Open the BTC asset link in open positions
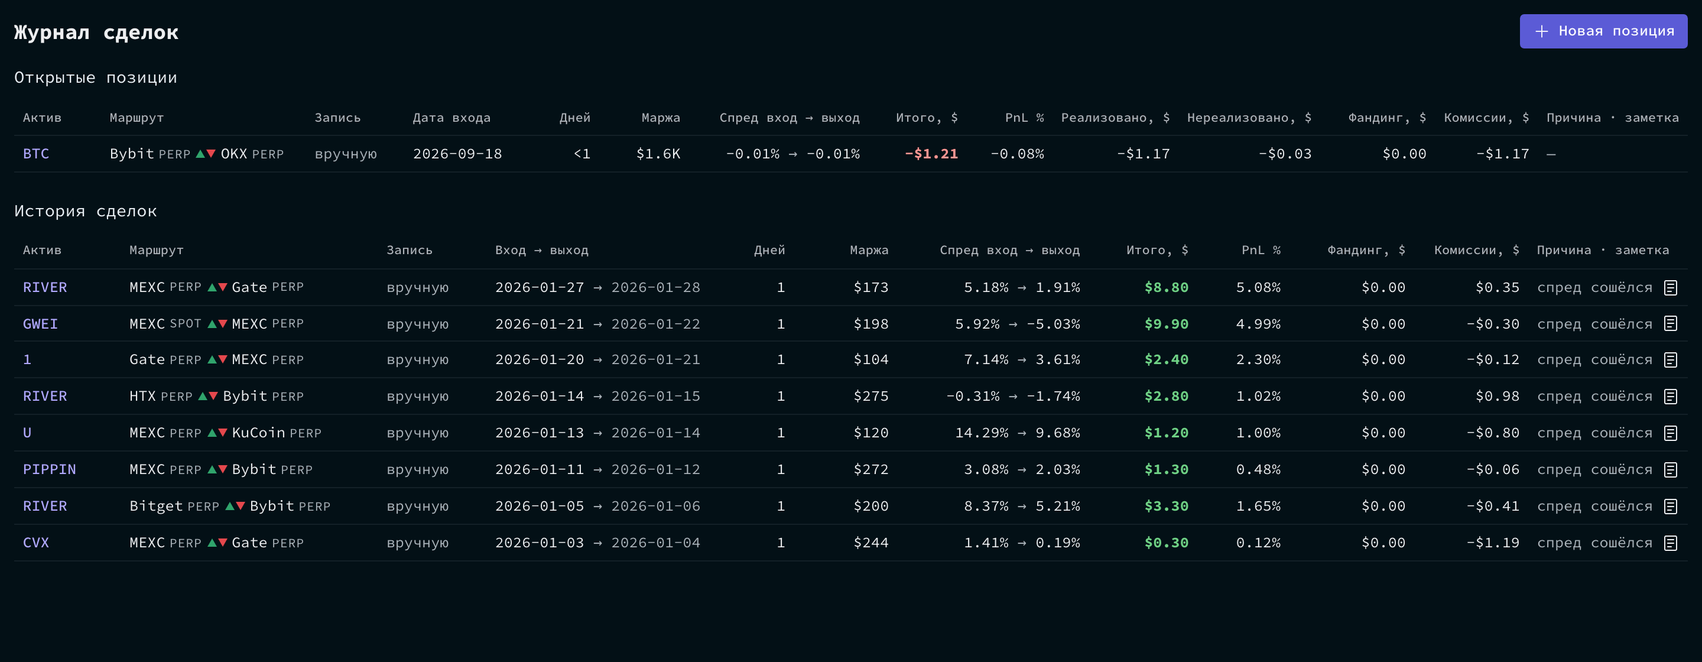The image size is (1702, 662). pyautogui.click(x=36, y=154)
